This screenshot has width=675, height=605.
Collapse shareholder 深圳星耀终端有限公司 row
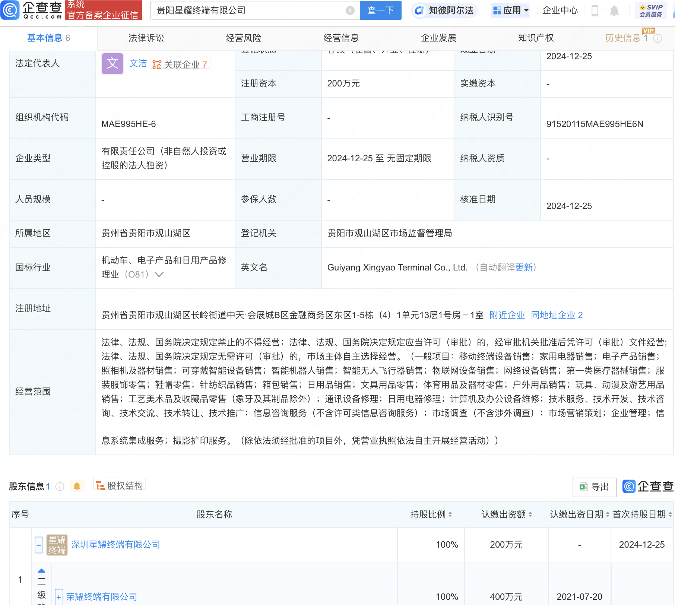pos(39,544)
